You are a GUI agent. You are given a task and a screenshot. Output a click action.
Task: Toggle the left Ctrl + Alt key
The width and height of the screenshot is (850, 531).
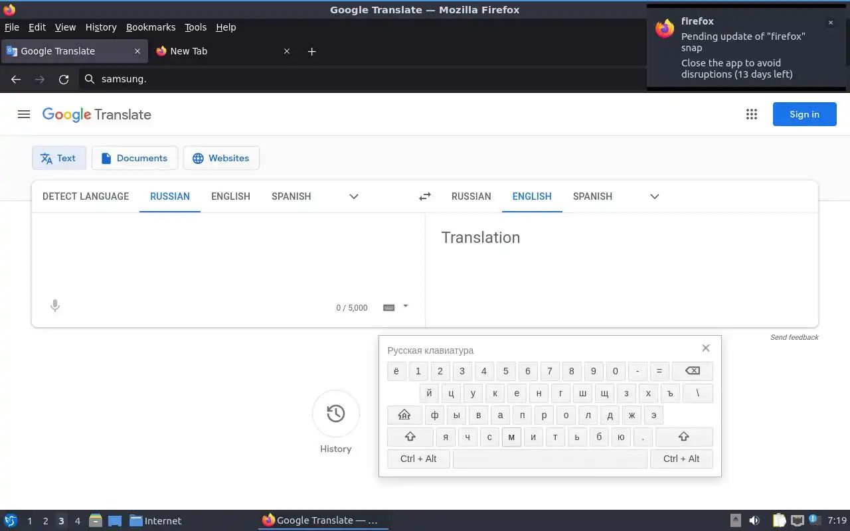tap(418, 459)
